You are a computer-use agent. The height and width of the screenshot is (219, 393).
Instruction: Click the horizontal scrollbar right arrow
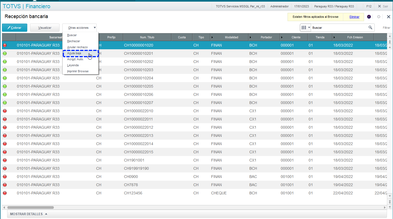pyautogui.click(x=385, y=208)
